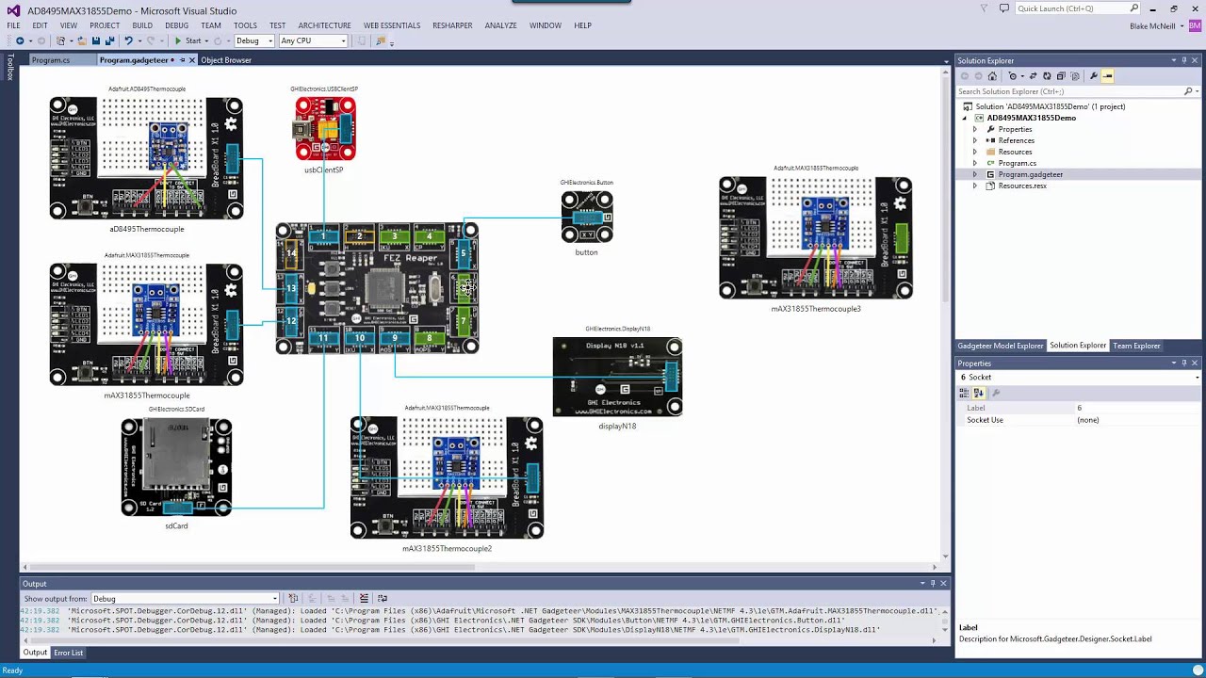Select the FEZ Reaper mainboard
Screen dimensions: 1206x678
(x=377, y=288)
